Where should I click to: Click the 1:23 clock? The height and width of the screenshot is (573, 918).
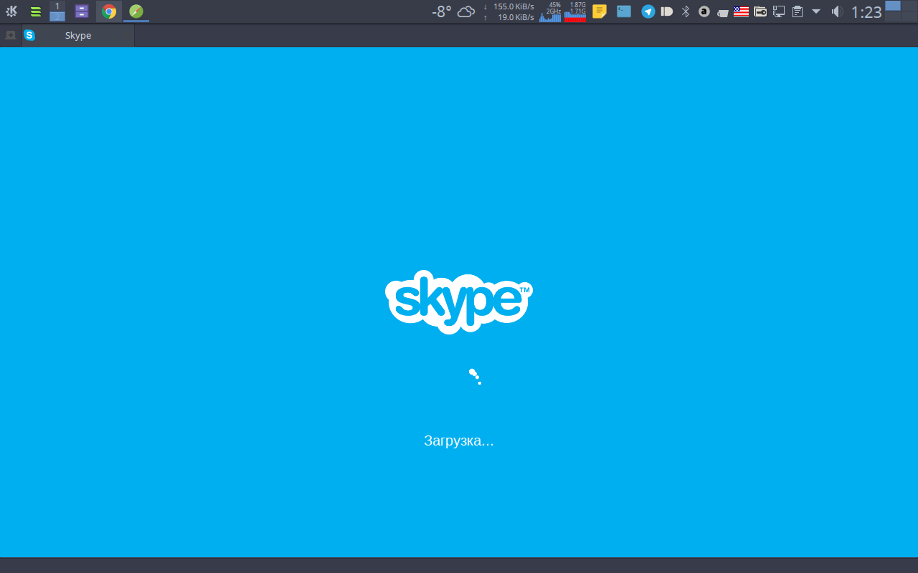[866, 11]
